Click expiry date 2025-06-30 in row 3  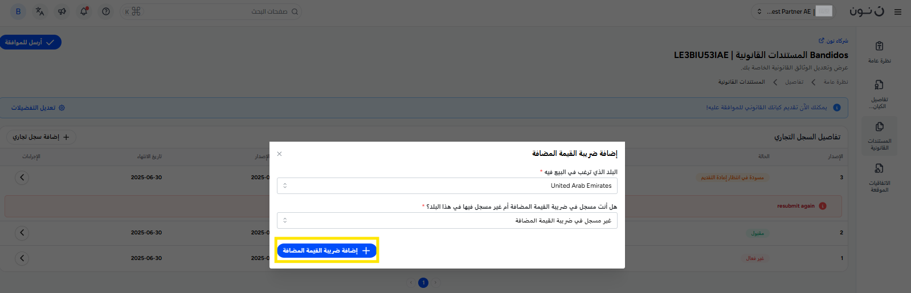click(x=146, y=178)
